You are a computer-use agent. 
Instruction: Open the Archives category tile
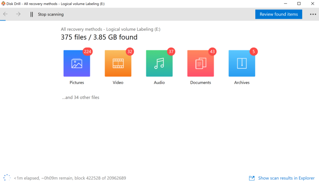242,63
